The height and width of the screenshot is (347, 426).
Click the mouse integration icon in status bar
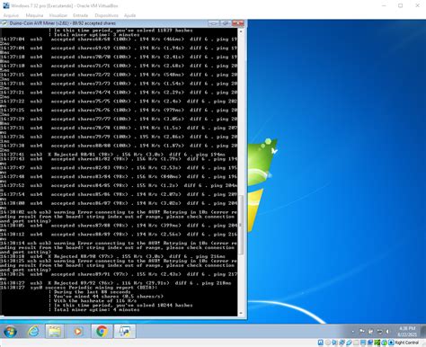click(384, 343)
